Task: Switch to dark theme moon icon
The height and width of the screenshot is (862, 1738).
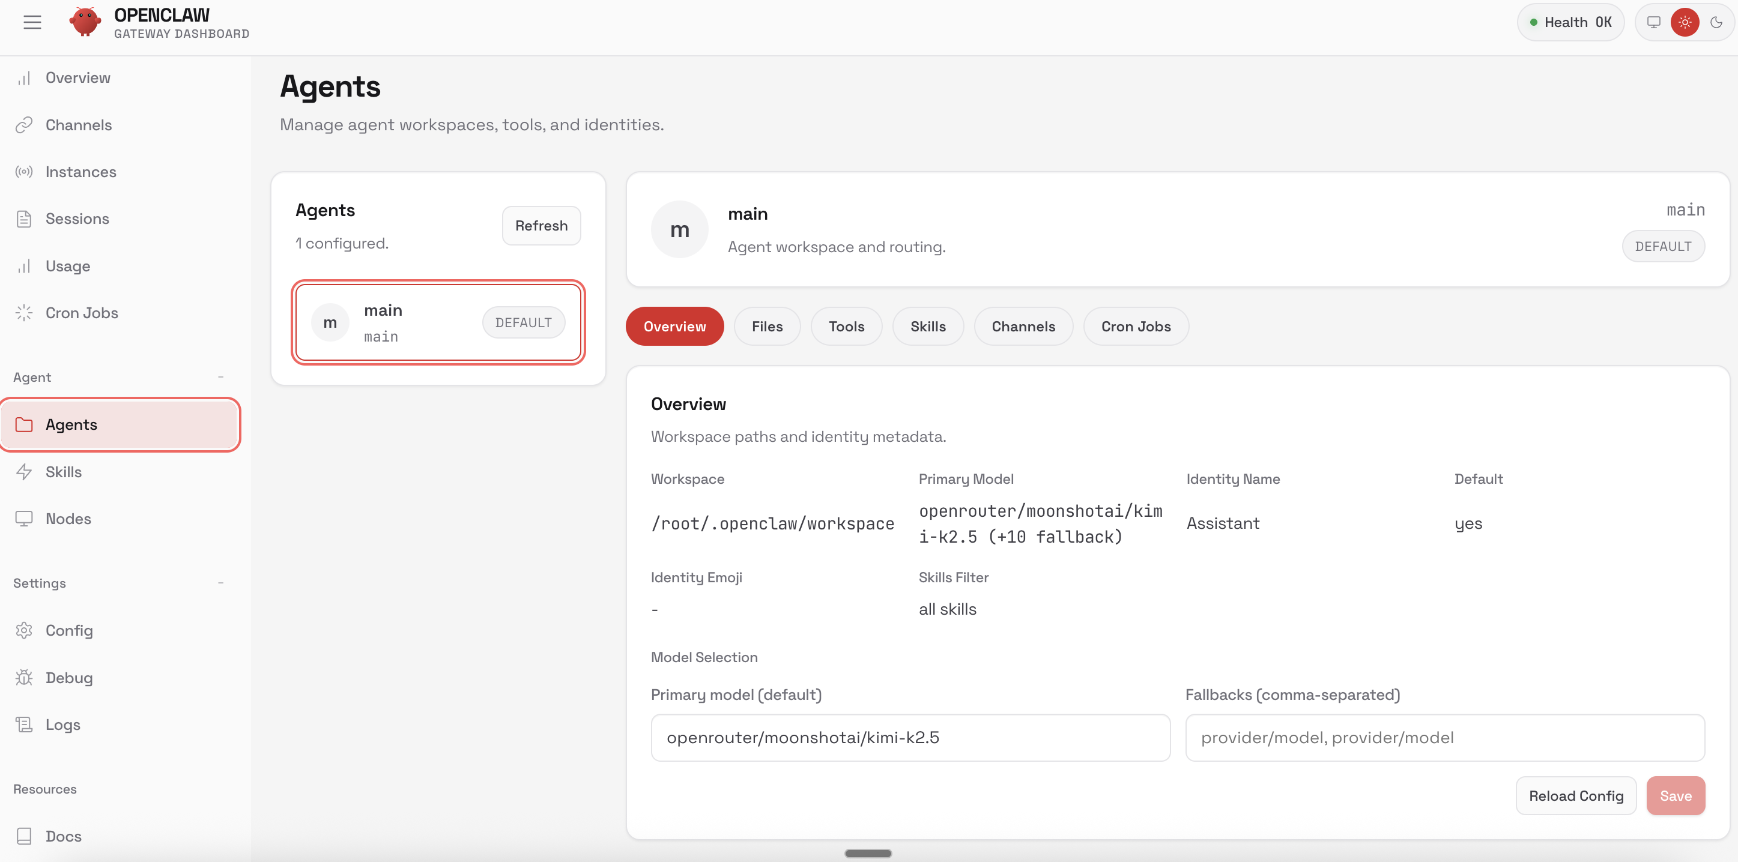Action: coord(1716,22)
